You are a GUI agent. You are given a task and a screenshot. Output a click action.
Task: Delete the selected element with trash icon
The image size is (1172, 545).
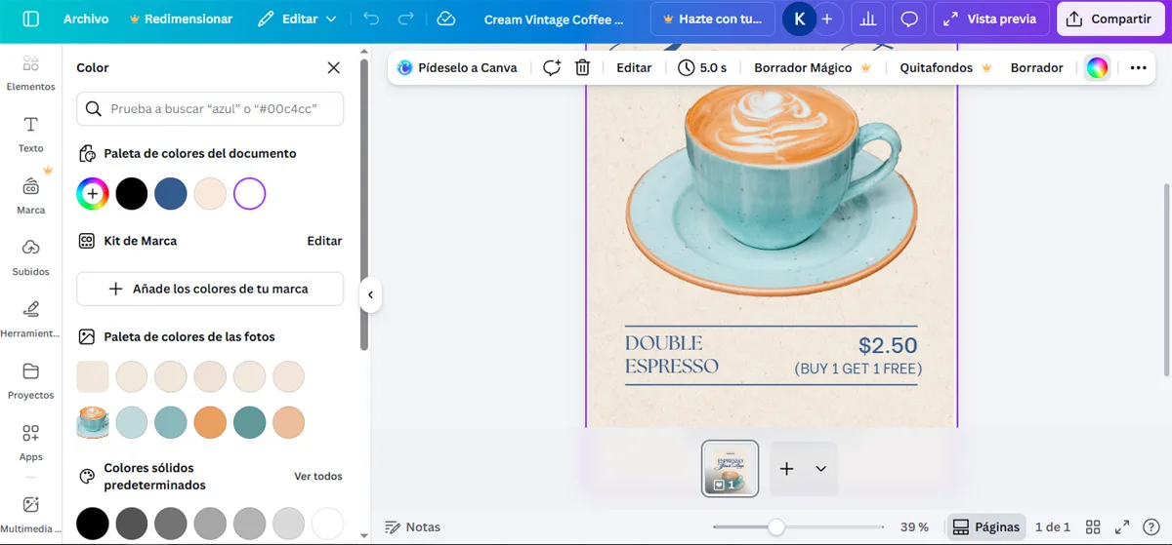583,67
